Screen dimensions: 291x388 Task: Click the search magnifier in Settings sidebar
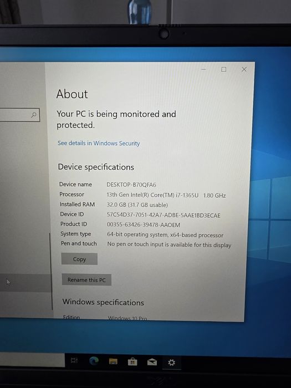pos(34,115)
